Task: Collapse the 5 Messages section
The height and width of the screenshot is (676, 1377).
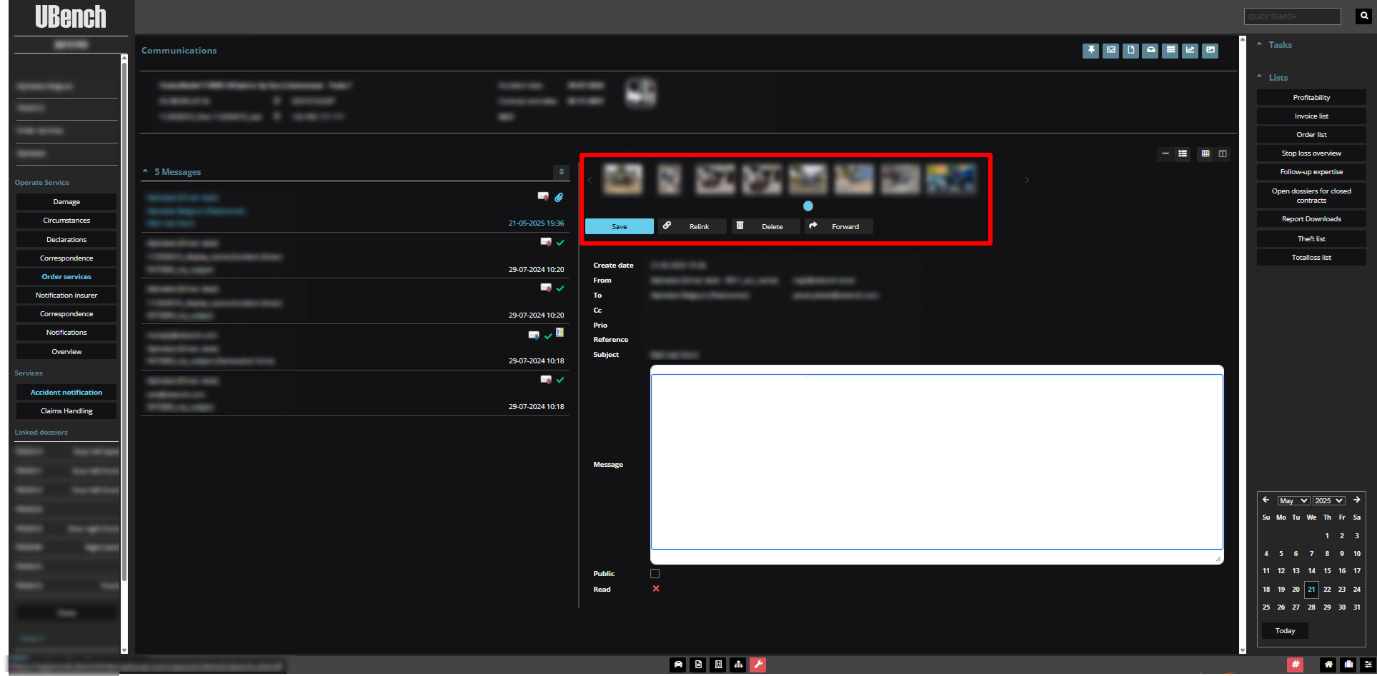Action: point(146,172)
